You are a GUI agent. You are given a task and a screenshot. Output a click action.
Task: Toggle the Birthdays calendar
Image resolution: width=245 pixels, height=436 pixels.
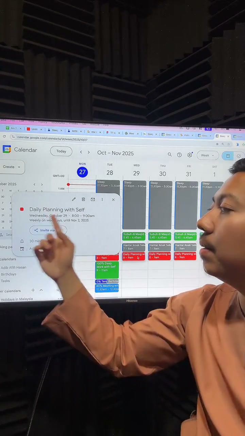point(9,274)
